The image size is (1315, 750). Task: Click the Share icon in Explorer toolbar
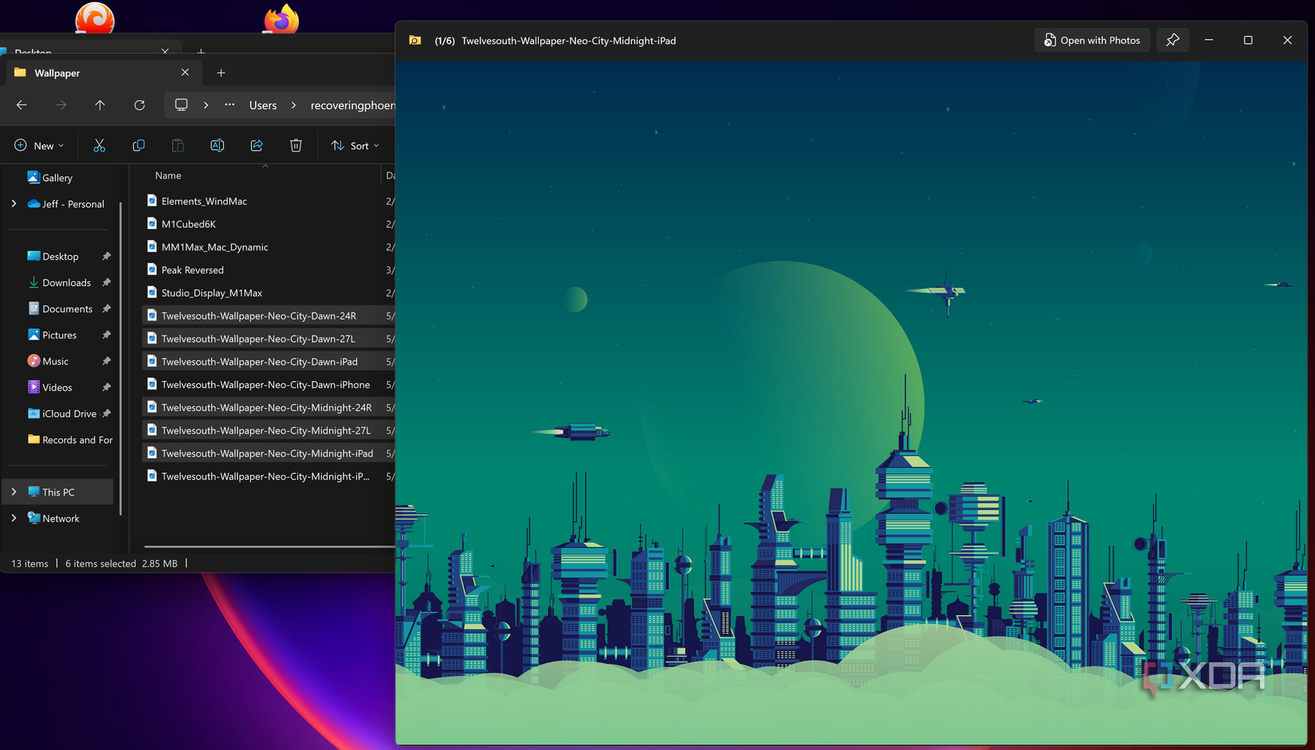[257, 145]
